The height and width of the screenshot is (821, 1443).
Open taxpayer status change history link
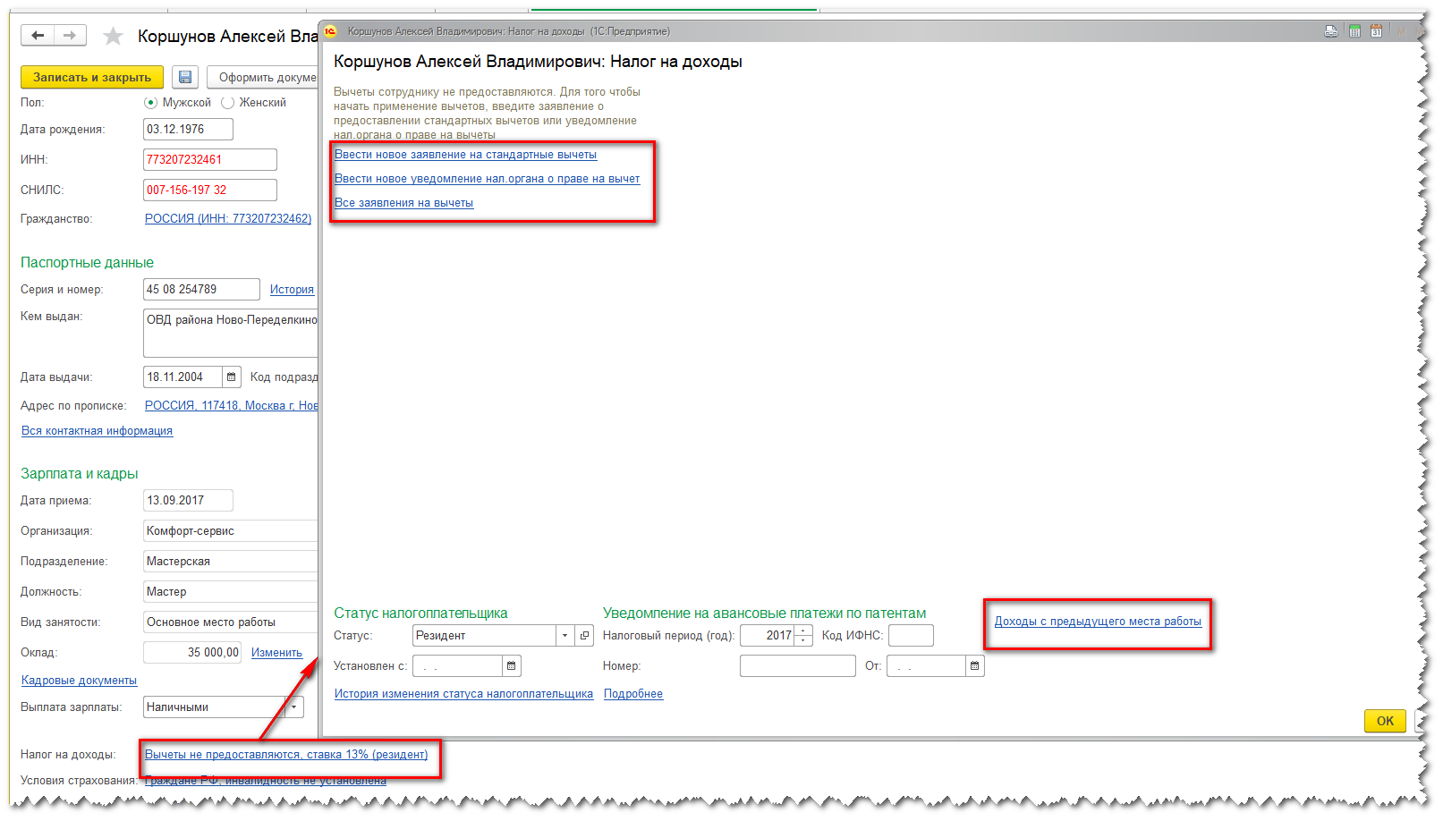(463, 694)
